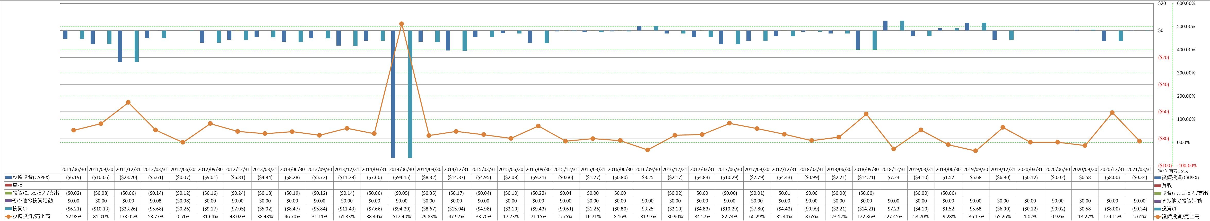Click the 2021/03/31 column header
The image size is (1210, 221).
pyautogui.click(x=1139, y=169)
